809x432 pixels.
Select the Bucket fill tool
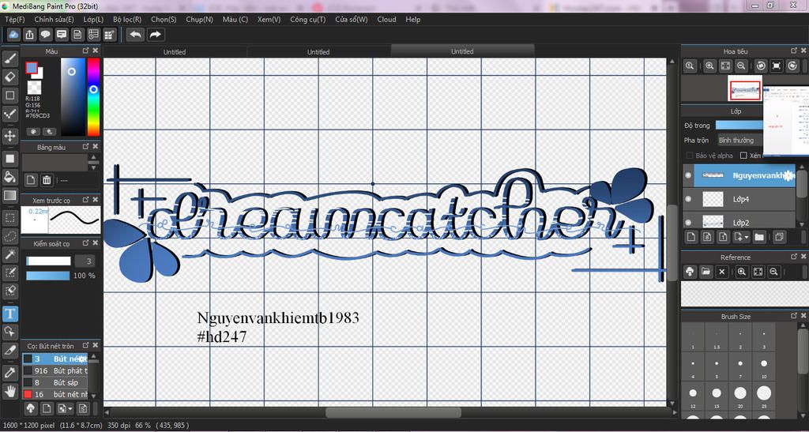point(10,177)
